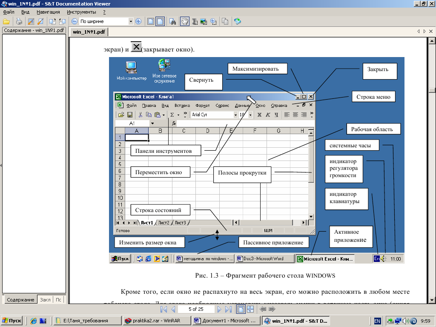
Task: Go to the next page
Action: click(219, 309)
